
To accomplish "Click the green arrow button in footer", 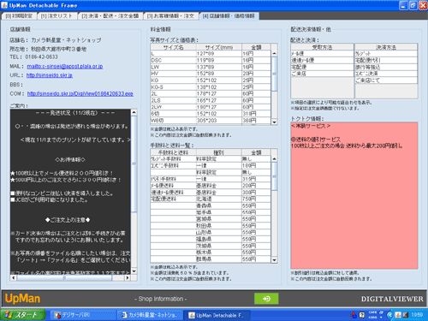I will [266, 299].
